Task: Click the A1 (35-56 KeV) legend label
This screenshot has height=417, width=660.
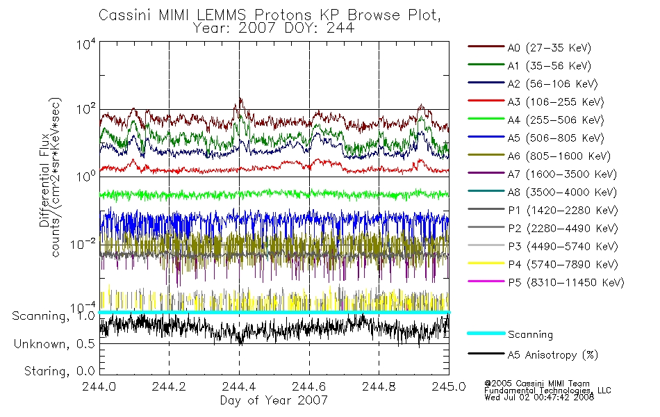Action: click(x=550, y=66)
